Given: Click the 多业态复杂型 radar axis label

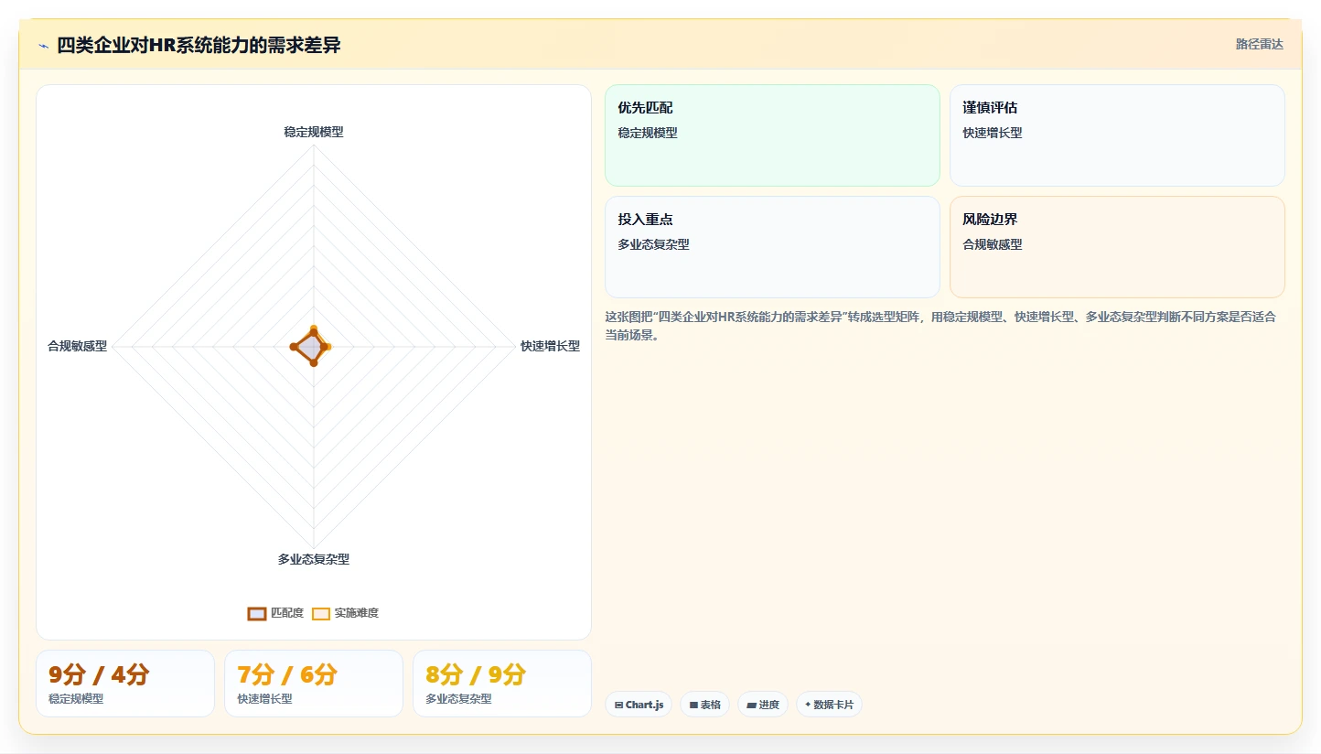Looking at the screenshot, I should 314,559.
